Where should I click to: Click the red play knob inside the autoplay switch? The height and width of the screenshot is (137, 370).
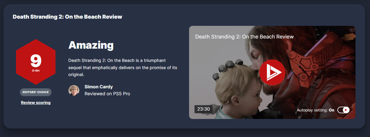[x=346, y=110]
